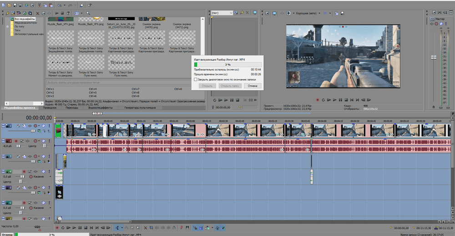Screen dimensions: 455x236
Task: Click the volume slider on audio track 2
Action: pyautogui.click(x=18, y=146)
